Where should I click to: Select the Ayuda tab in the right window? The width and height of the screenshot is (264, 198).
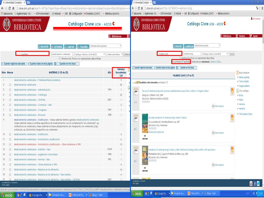point(256,36)
